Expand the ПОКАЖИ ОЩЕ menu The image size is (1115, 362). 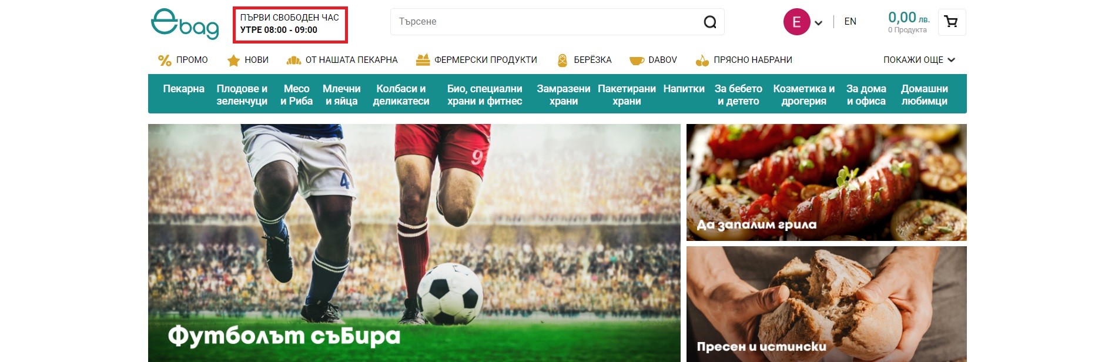click(919, 60)
